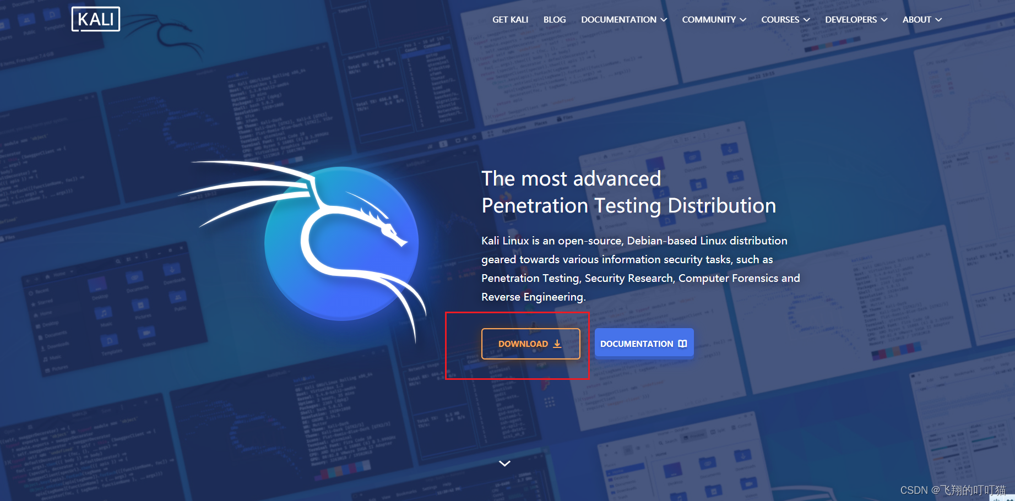The image size is (1015, 501).
Task: Expand the COURSES menu chevron
Action: point(807,20)
